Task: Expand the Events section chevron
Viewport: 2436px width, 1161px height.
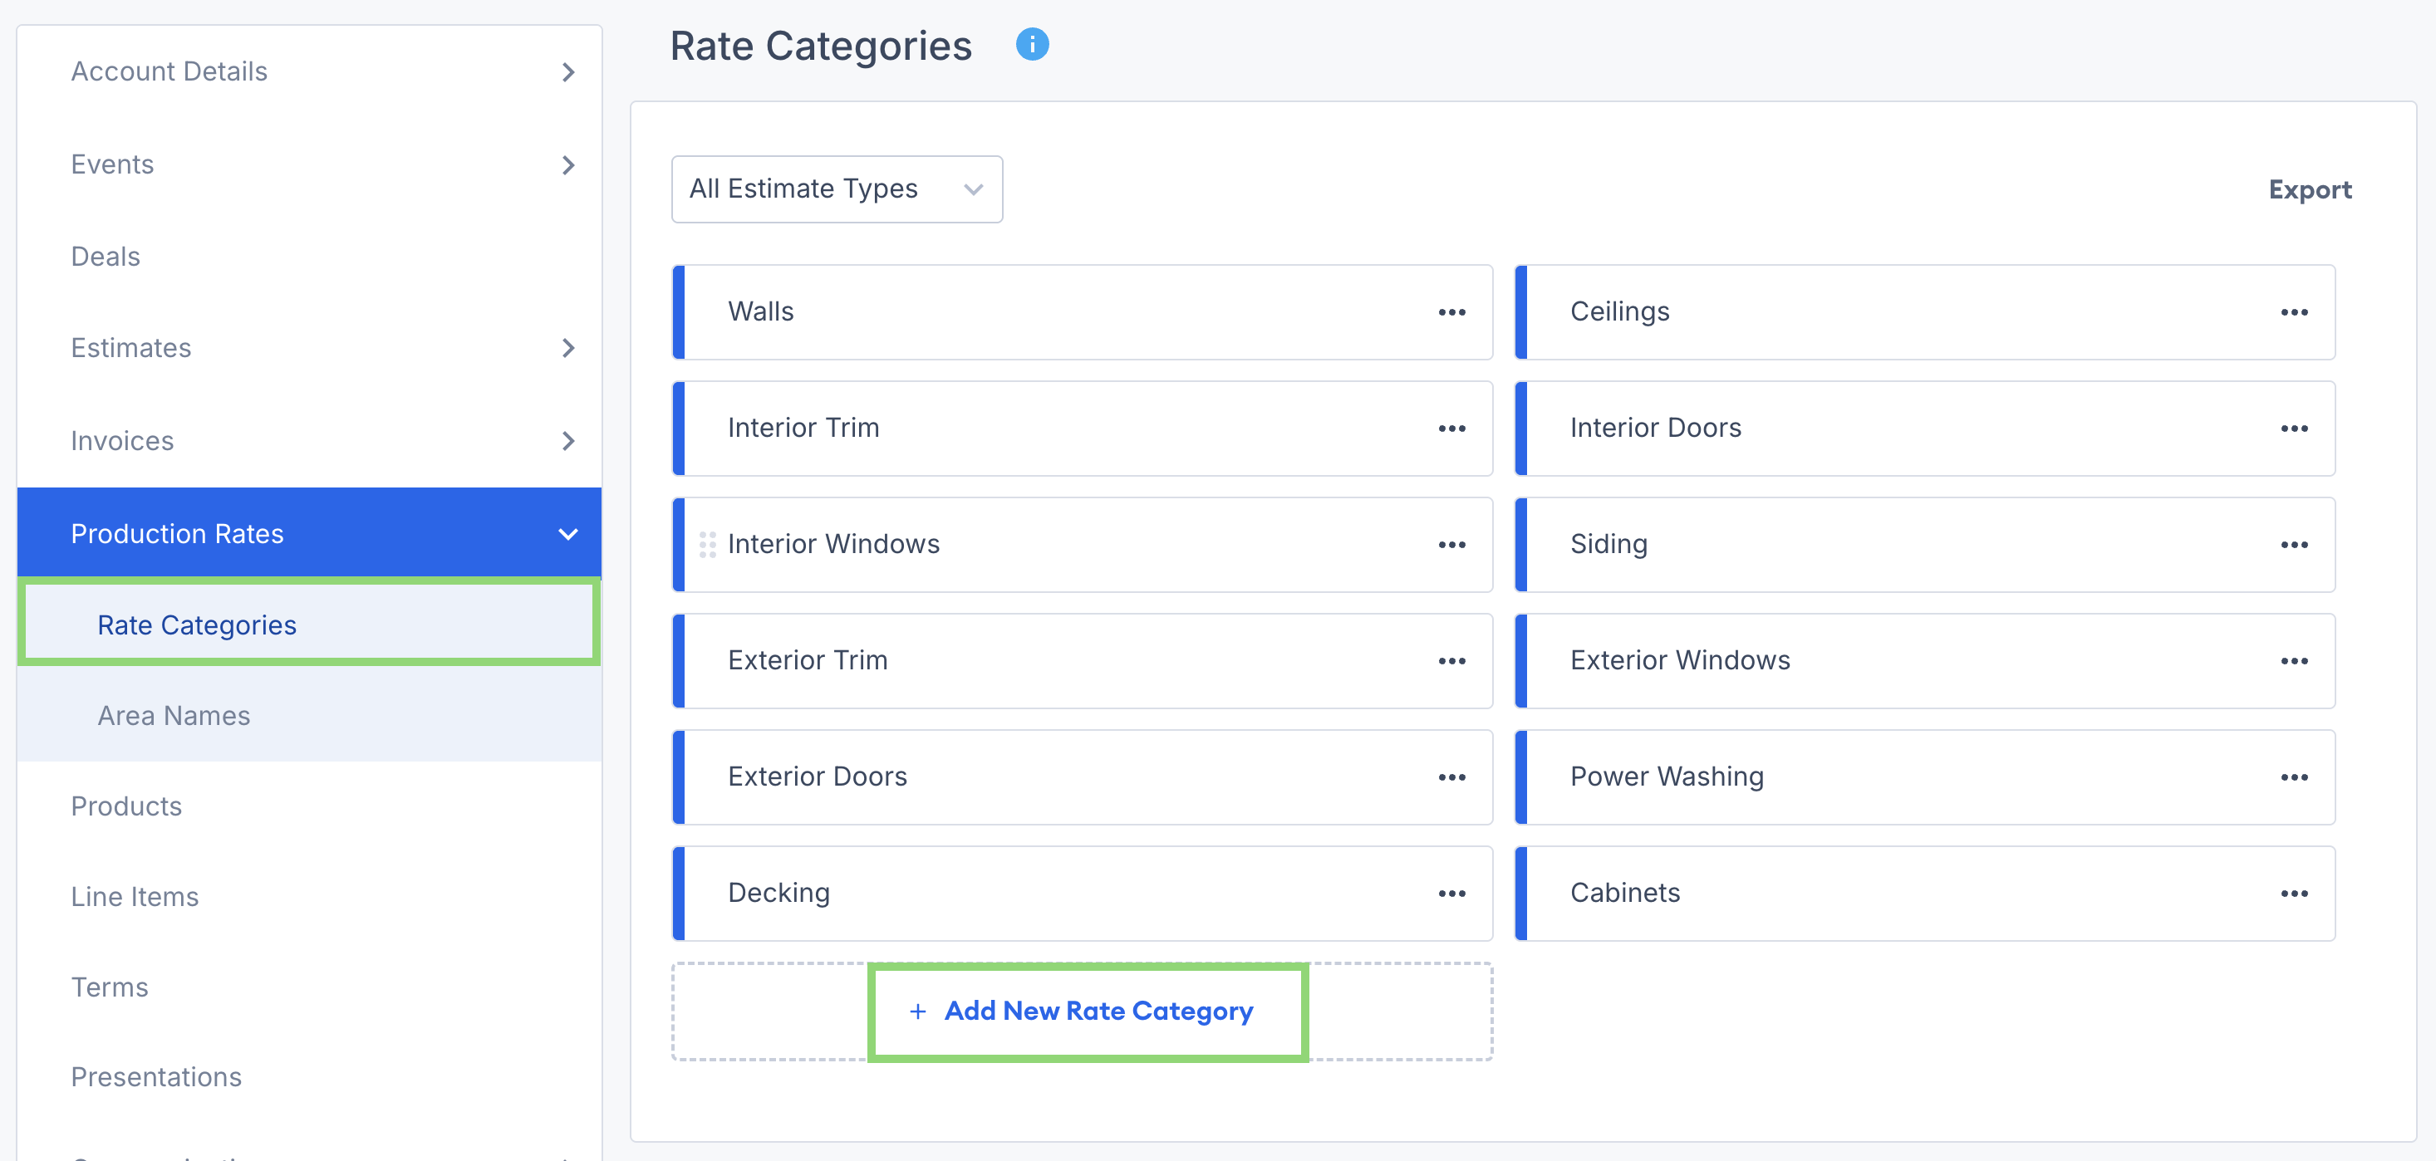Action: pos(567,165)
